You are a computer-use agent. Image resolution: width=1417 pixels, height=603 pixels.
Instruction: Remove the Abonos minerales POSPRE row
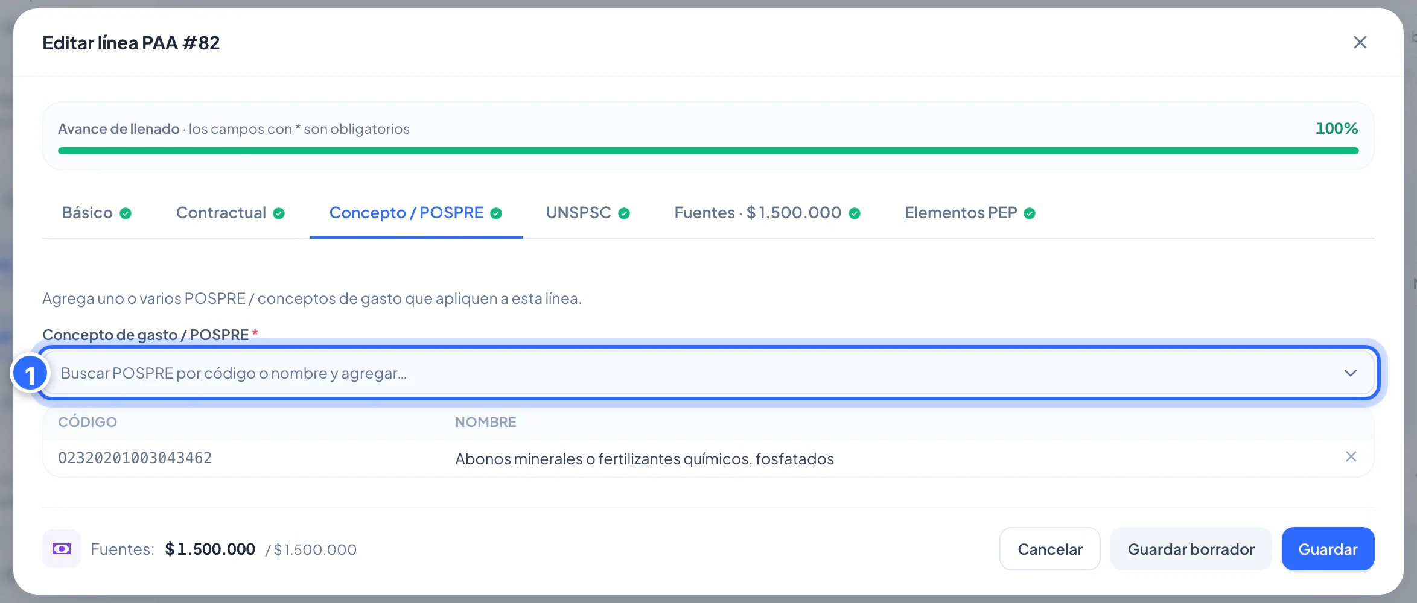tap(1351, 457)
